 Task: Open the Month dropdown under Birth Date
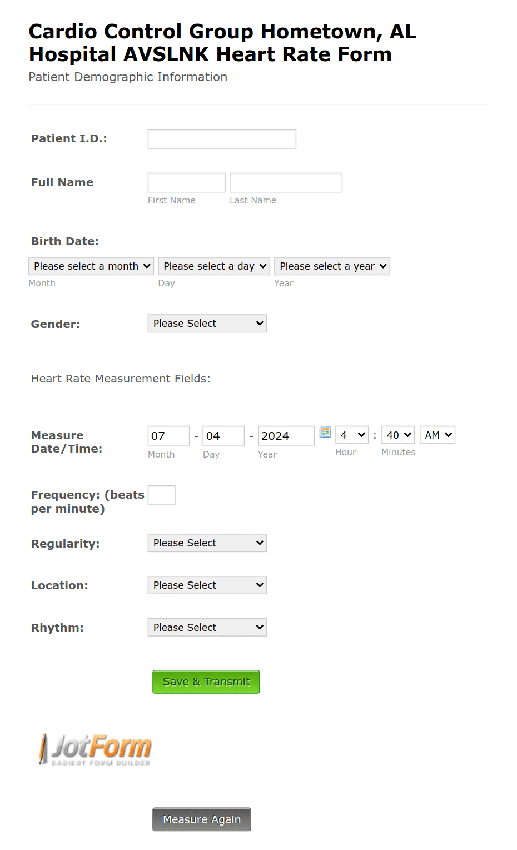click(91, 266)
